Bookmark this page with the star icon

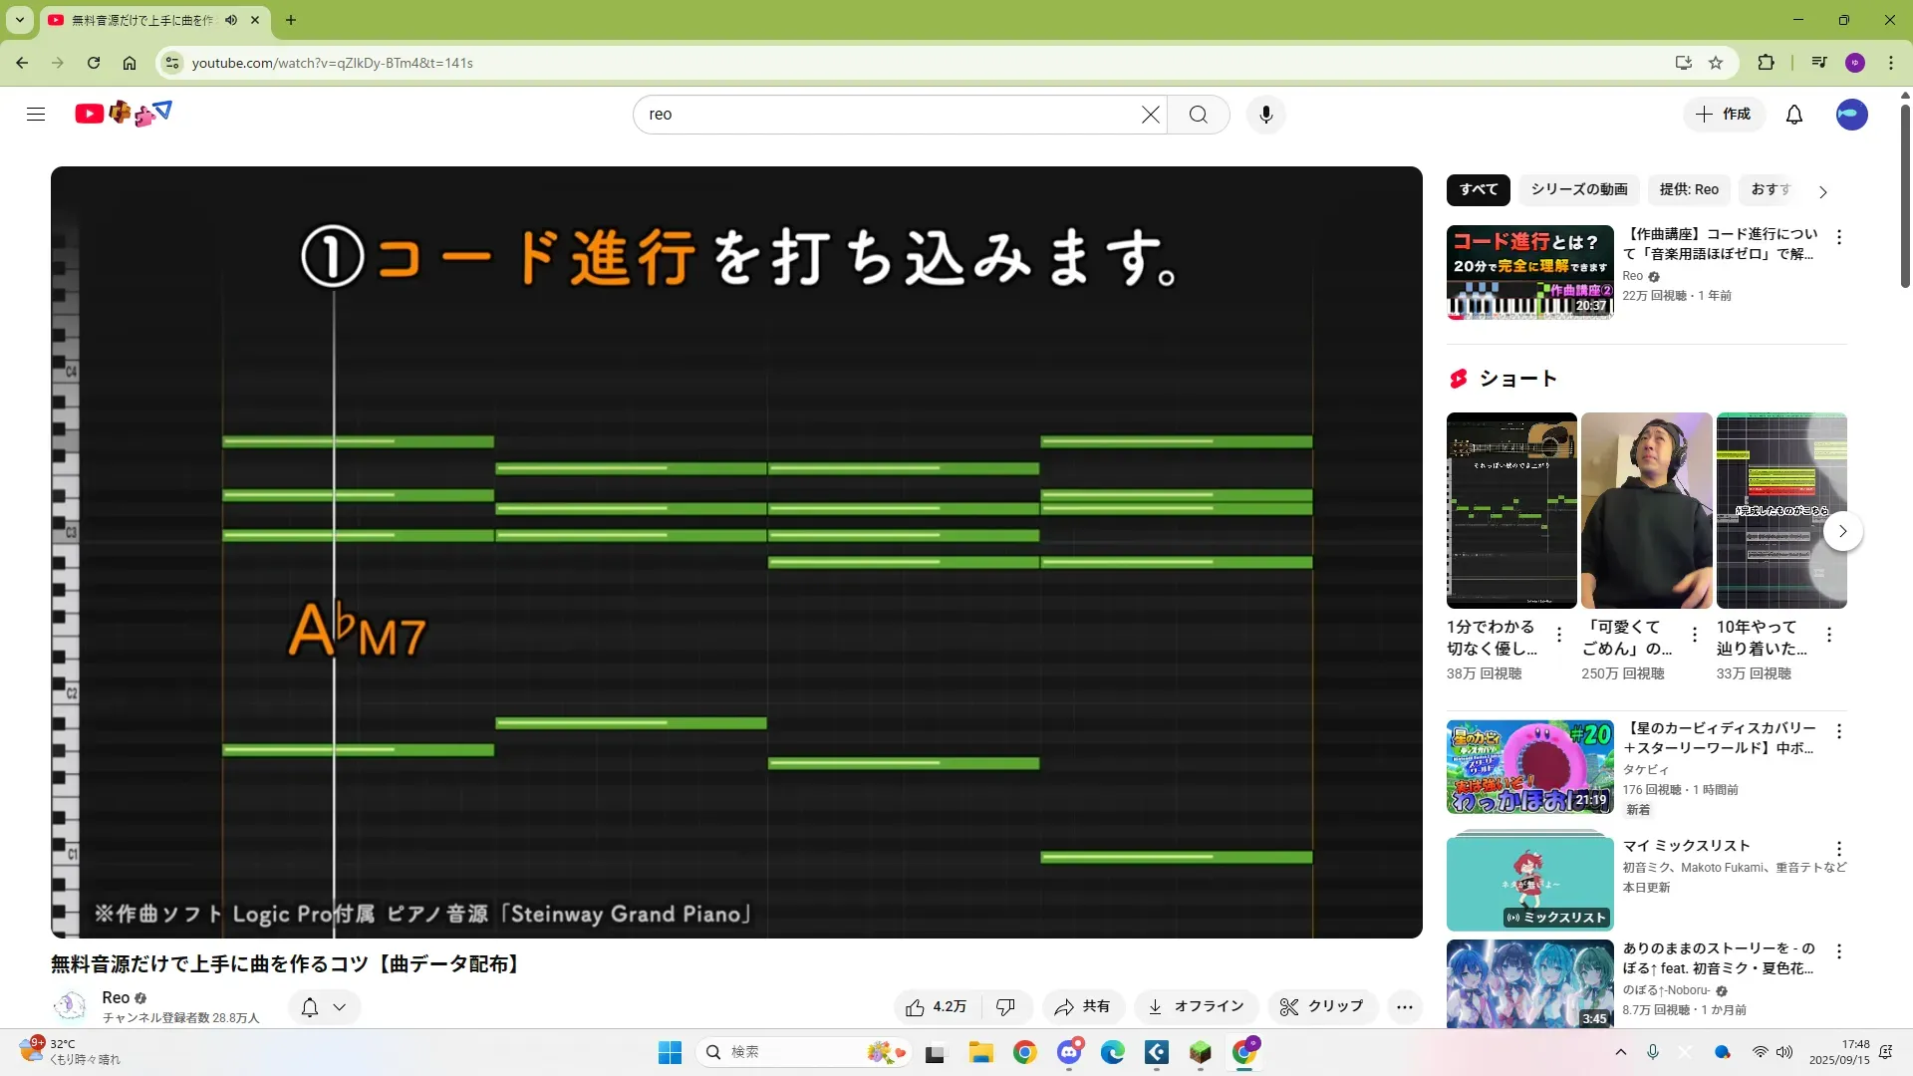click(1716, 63)
